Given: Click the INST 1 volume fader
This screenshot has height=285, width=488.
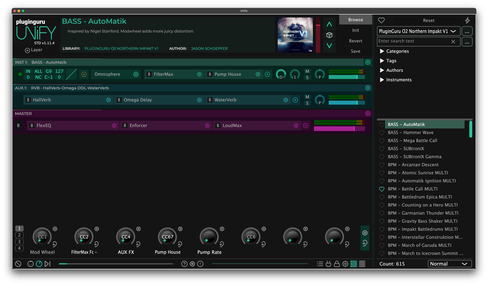Looking at the screenshot, I should click(x=346, y=77).
